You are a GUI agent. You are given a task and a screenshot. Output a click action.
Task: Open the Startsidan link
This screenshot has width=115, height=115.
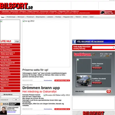tap(6, 11)
